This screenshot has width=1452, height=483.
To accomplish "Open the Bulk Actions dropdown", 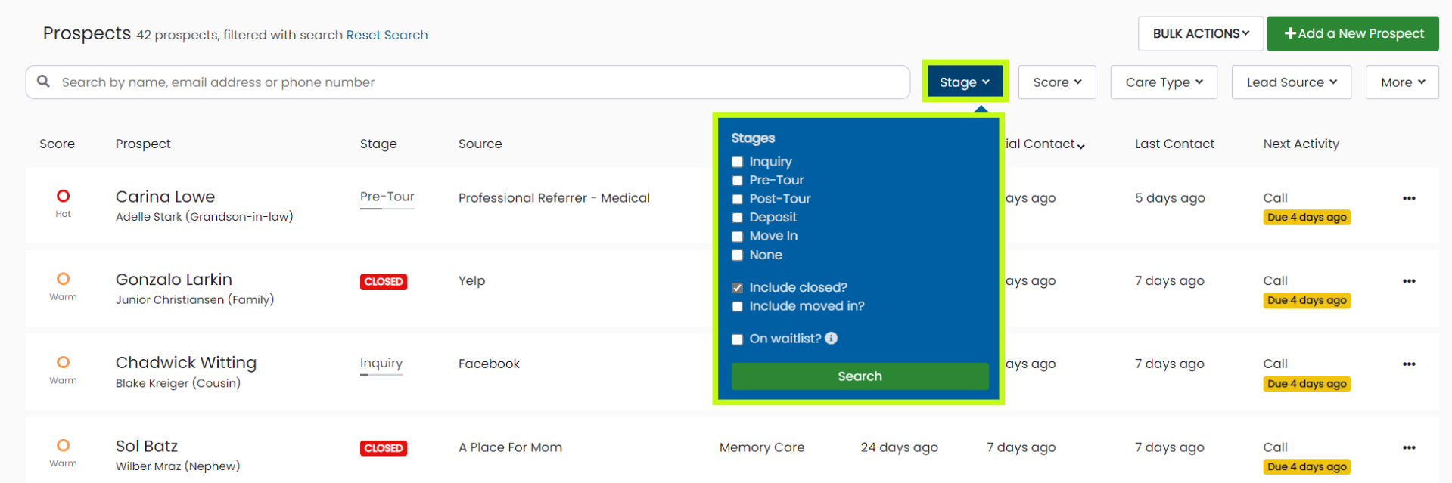I will coord(1201,33).
